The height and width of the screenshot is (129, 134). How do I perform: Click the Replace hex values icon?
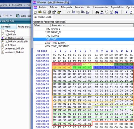(x=112, y=12)
